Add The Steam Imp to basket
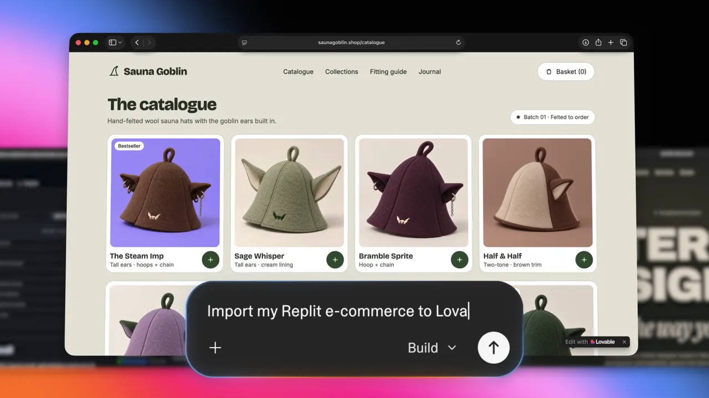The height and width of the screenshot is (398, 709). pos(210,260)
